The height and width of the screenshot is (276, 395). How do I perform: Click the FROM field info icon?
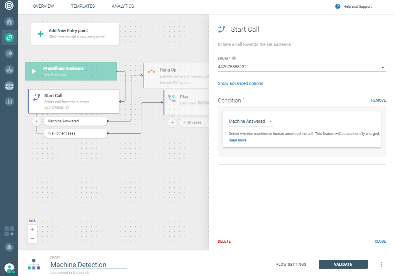(x=234, y=59)
